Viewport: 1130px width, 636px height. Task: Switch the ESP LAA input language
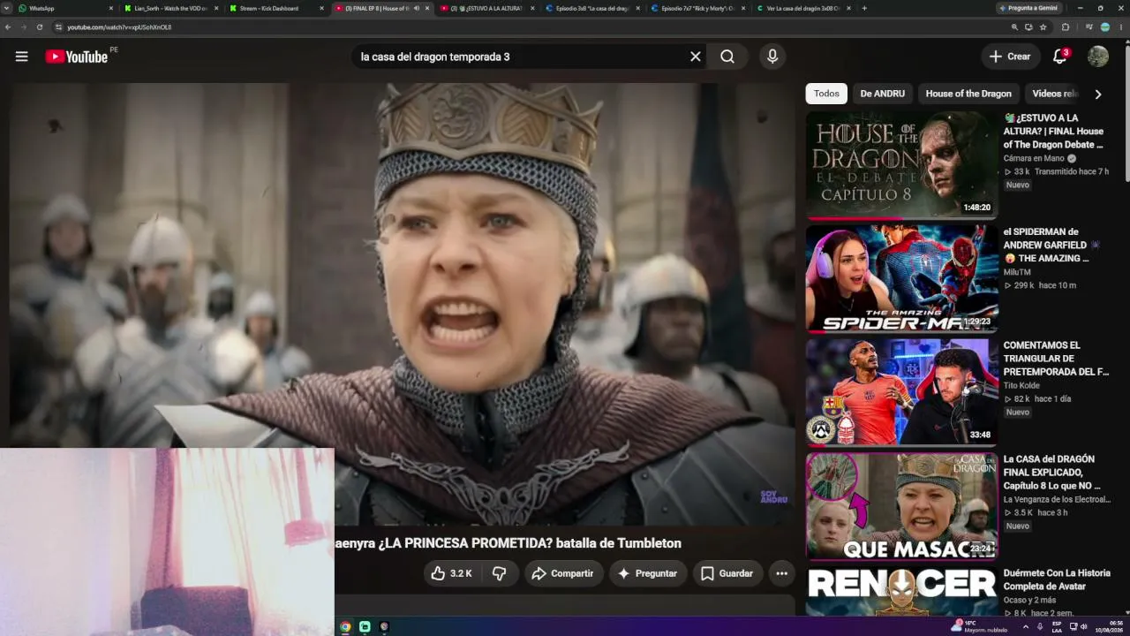pos(1057,626)
